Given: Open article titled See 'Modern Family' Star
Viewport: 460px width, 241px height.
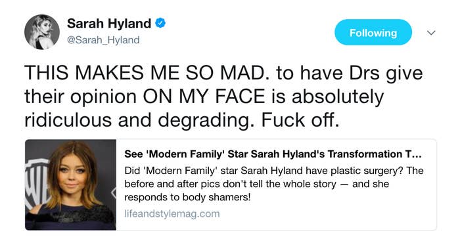Looking at the screenshot, I should pos(273,154).
